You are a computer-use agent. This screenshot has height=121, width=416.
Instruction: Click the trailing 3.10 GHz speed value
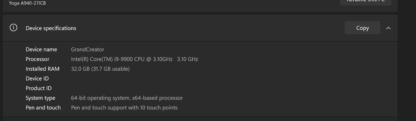click(x=187, y=59)
